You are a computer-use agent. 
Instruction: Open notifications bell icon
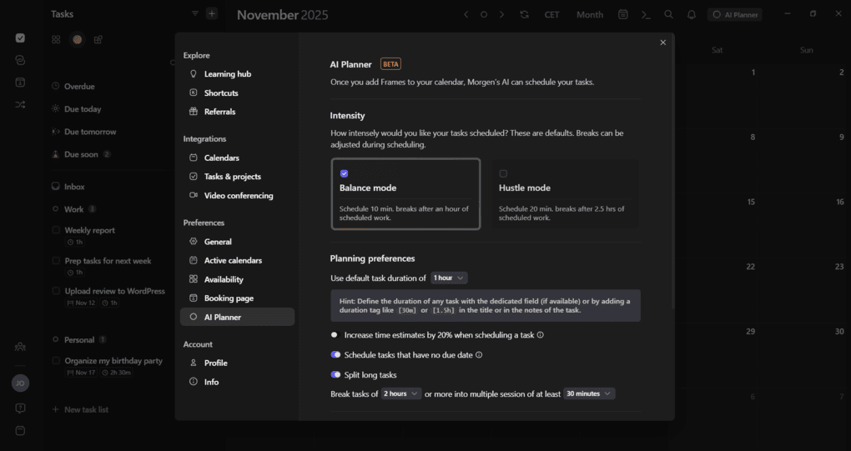692,14
